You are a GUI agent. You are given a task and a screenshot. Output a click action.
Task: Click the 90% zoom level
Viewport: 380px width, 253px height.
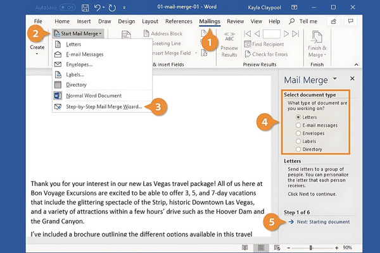click(x=348, y=247)
